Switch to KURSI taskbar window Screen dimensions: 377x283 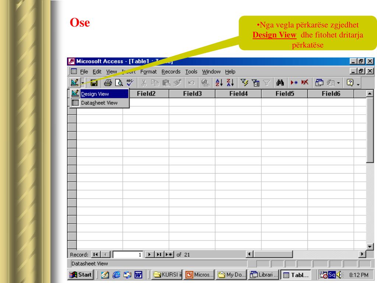(167, 275)
